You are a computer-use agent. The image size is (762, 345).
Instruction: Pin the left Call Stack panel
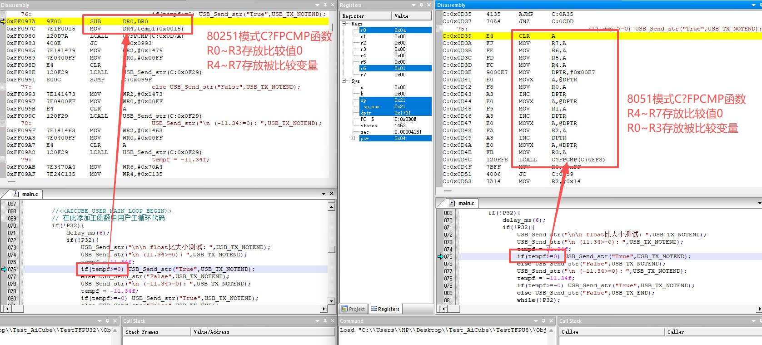tap(325, 321)
